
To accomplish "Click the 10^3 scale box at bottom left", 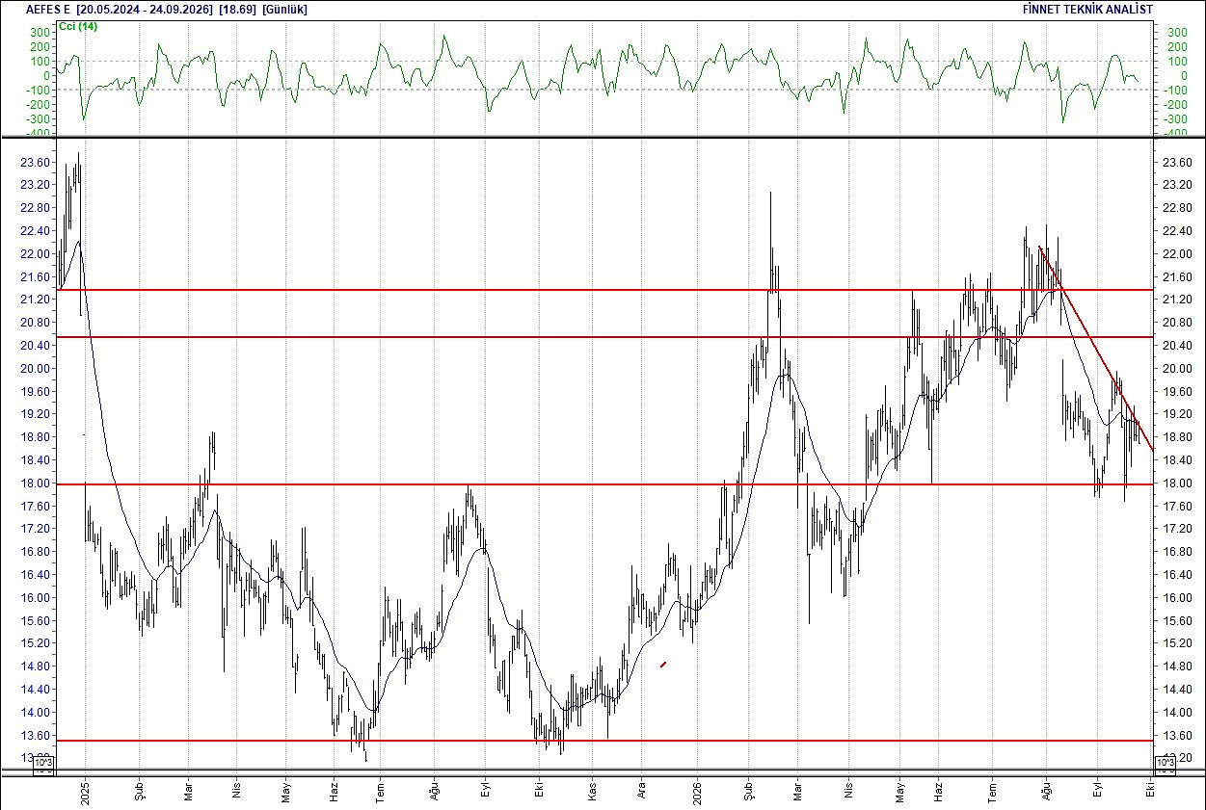I will tap(44, 765).
